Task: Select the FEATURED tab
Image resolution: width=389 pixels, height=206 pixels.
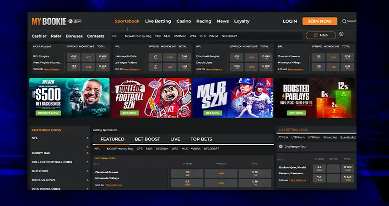Action: (x=113, y=139)
